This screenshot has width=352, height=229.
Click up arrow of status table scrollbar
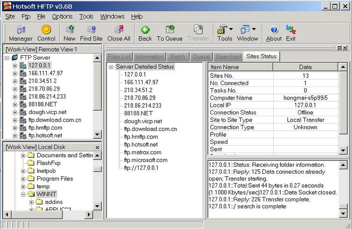(x=343, y=67)
